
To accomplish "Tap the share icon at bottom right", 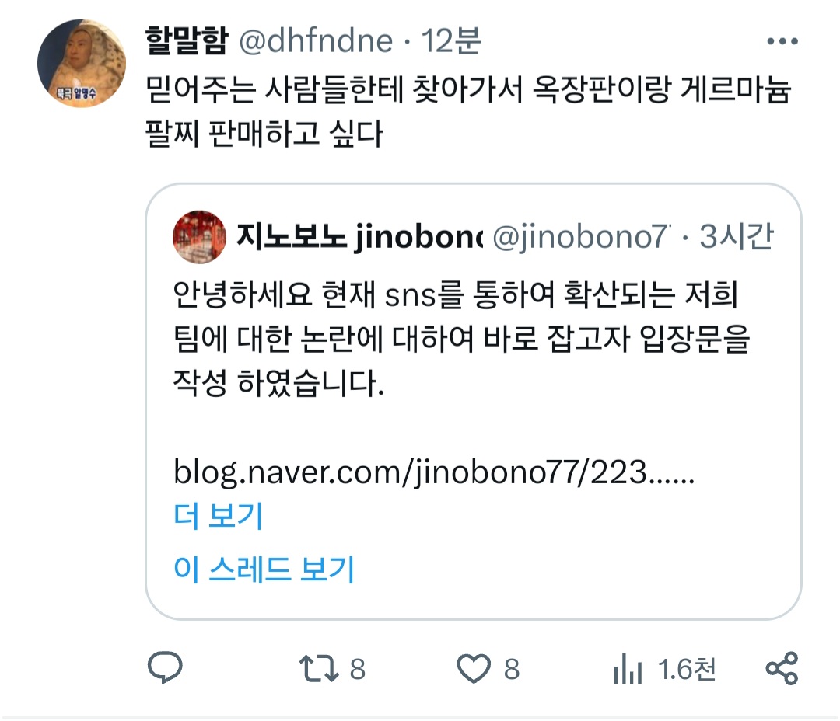I will pos(782,668).
